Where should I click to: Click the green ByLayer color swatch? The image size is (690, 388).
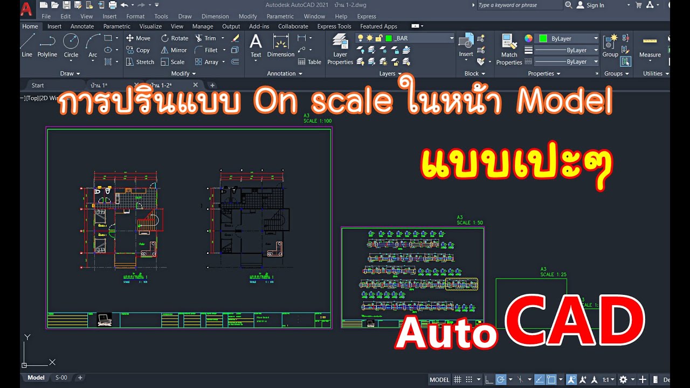pos(543,38)
